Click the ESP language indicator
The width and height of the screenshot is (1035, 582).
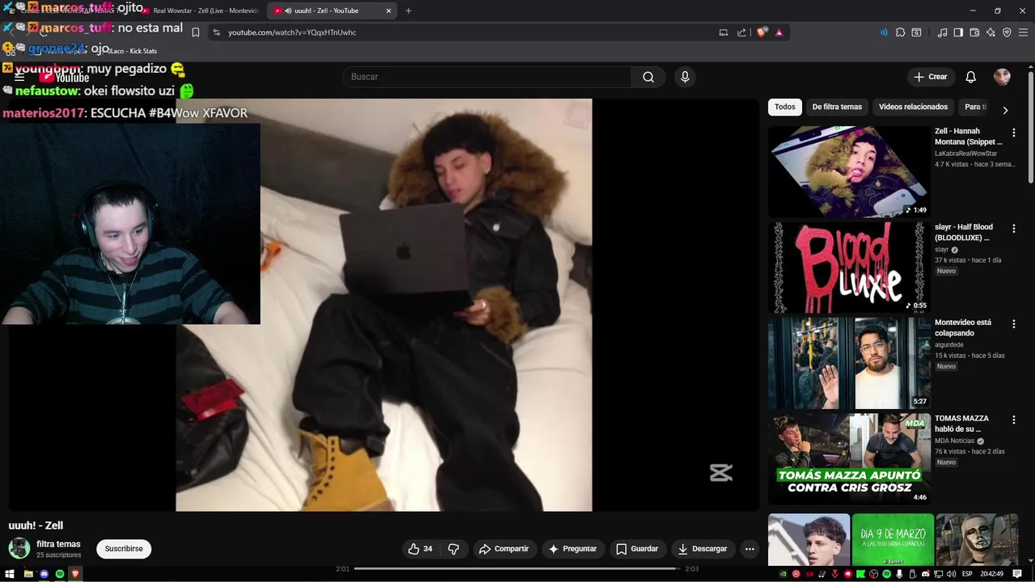[967, 574]
